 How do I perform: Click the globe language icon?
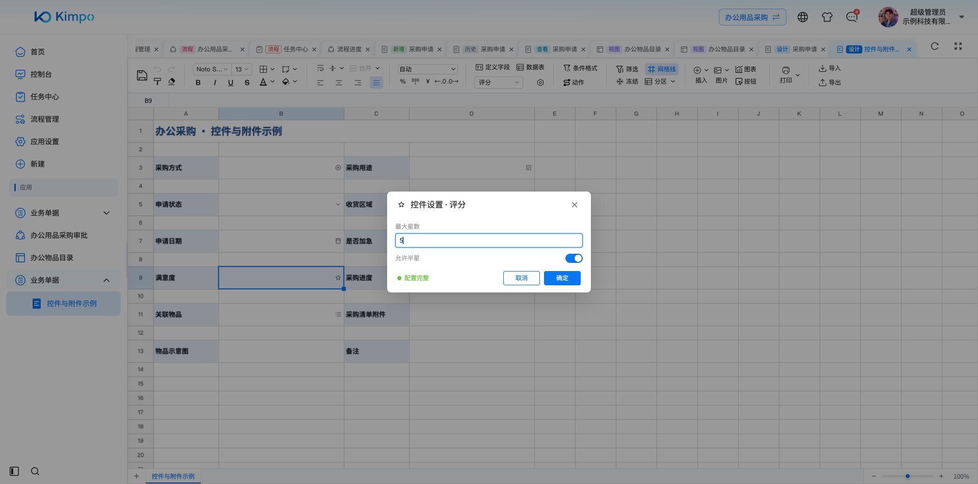pyautogui.click(x=803, y=17)
